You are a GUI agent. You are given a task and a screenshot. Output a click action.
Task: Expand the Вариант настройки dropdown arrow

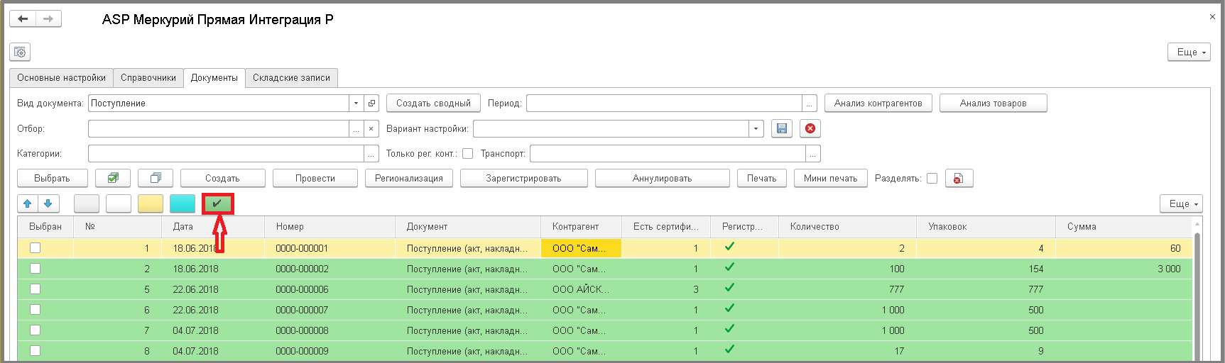click(x=756, y=128)
